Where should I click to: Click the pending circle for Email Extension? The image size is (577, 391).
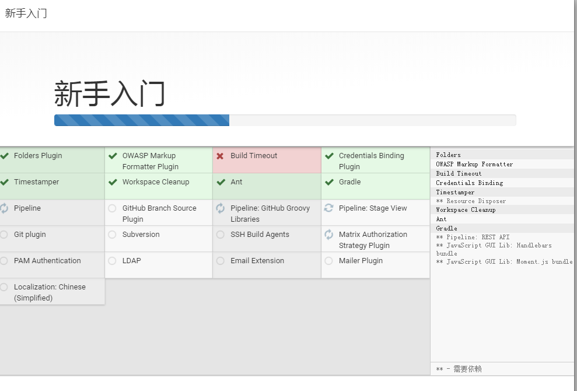click(x=221, y=261)
